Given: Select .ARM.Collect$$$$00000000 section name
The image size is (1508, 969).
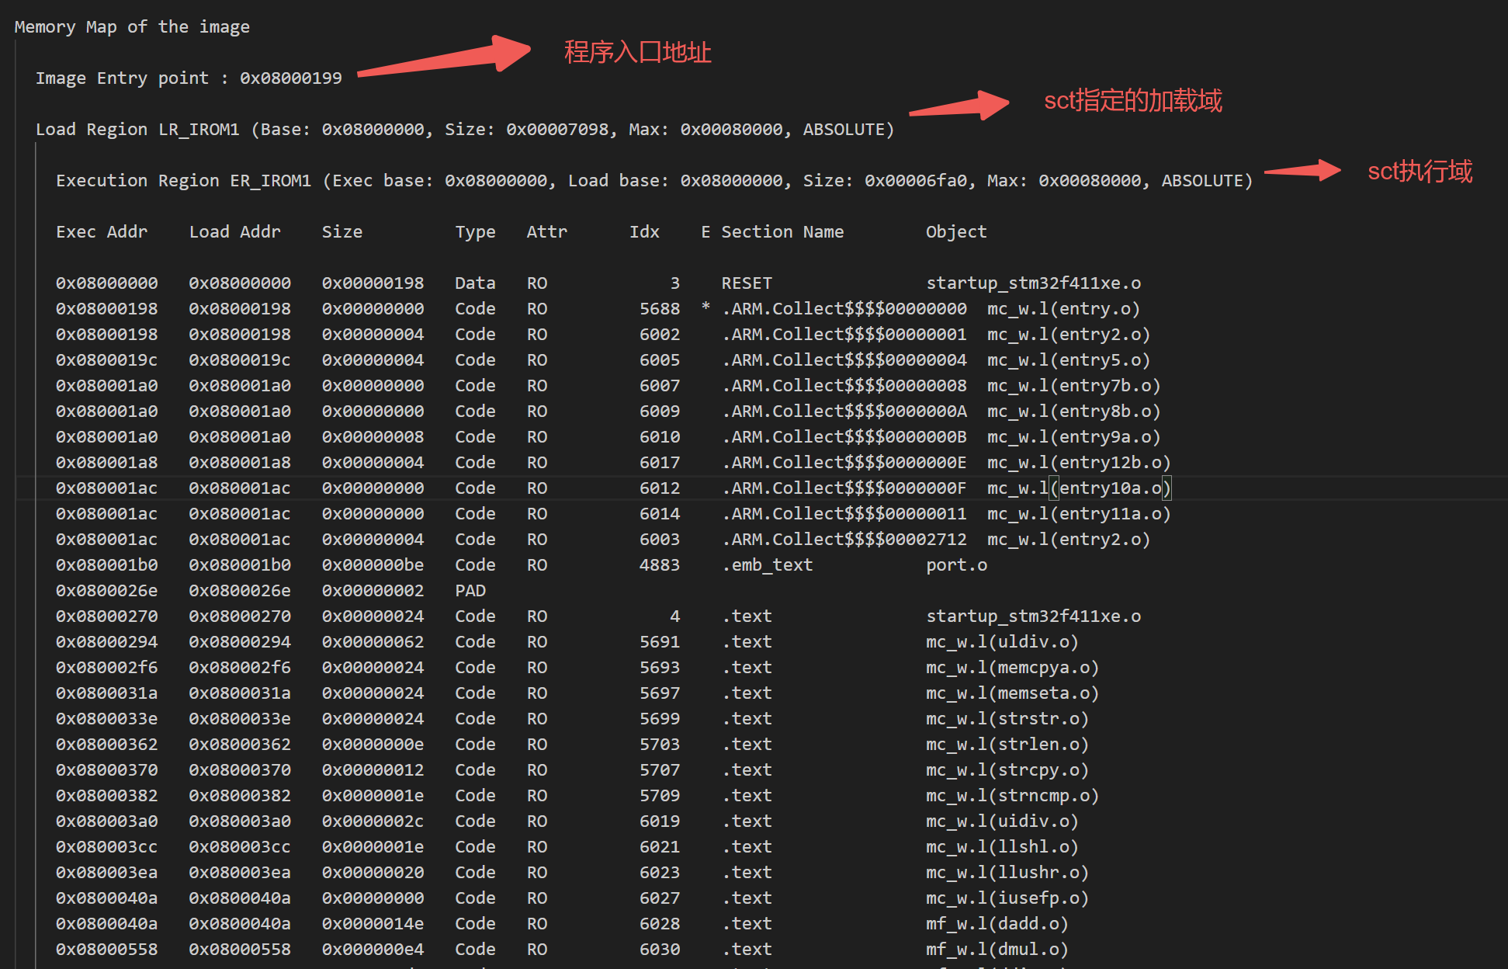Looking at the screenshot, I should [844, 309].
